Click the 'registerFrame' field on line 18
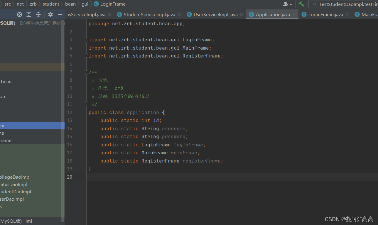Image resolution: width=378 pixels, height=225 pixels. [202, 161]
